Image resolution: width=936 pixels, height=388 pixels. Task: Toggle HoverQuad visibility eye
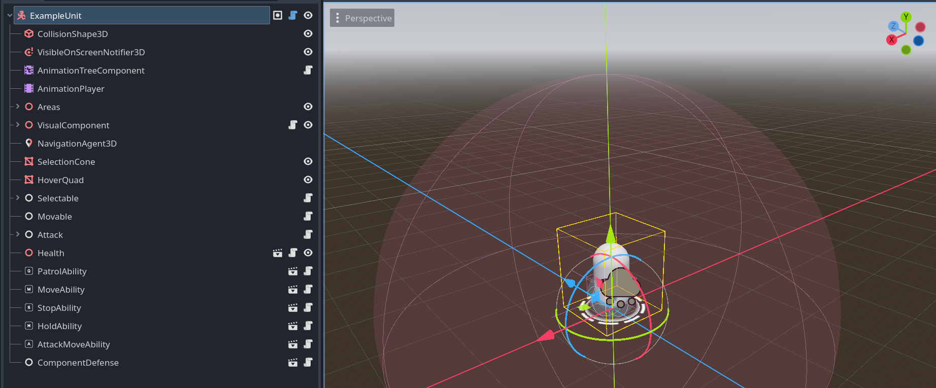pyautogui.click(x=308, y=180)
